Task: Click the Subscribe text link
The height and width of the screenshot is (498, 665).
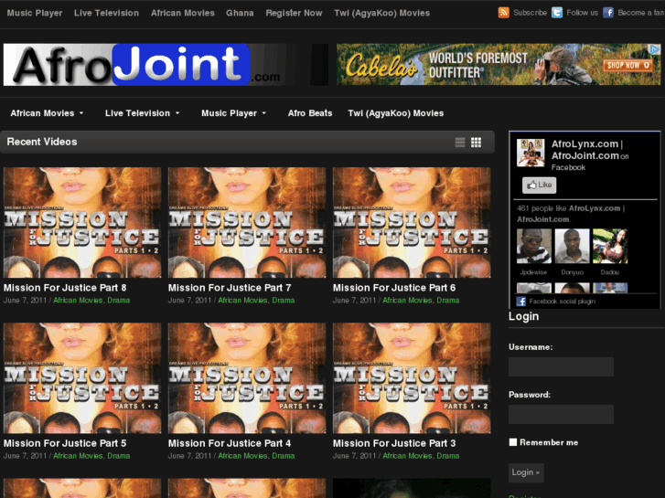Action: point(531,13)
